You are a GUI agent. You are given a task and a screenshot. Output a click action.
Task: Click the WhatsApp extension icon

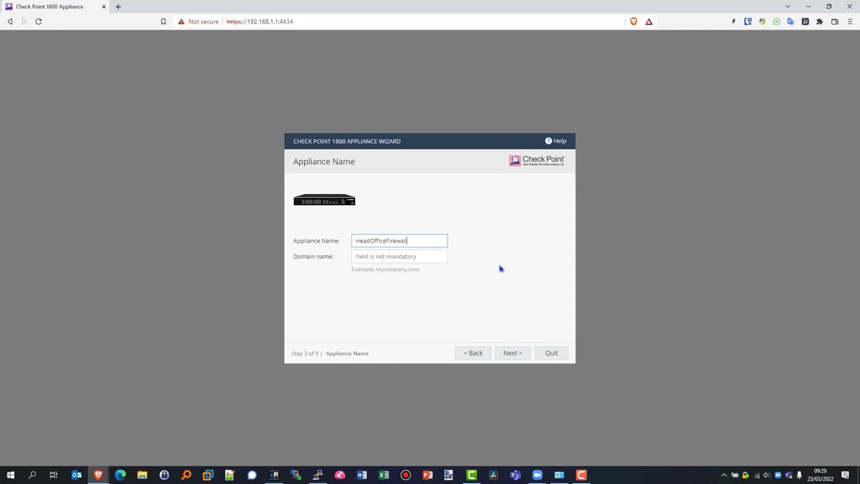(x=777, y=22)
